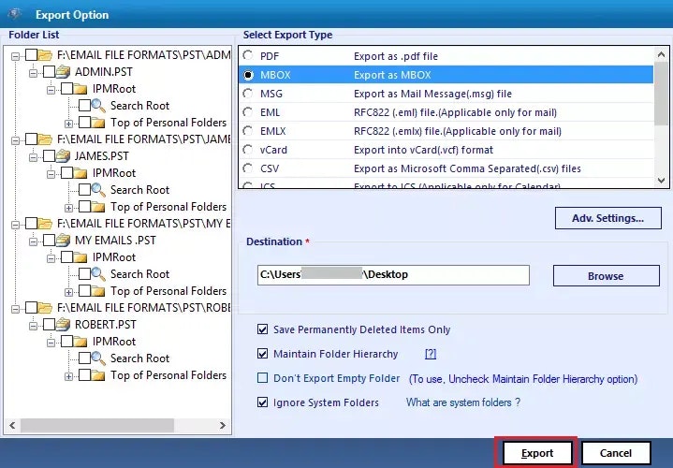Image resolution: width=673 pixels, height=468 pixels.
Task: Click IPMRoot folder icon under ADMIN.PST
Action: [x=80, y=89]
